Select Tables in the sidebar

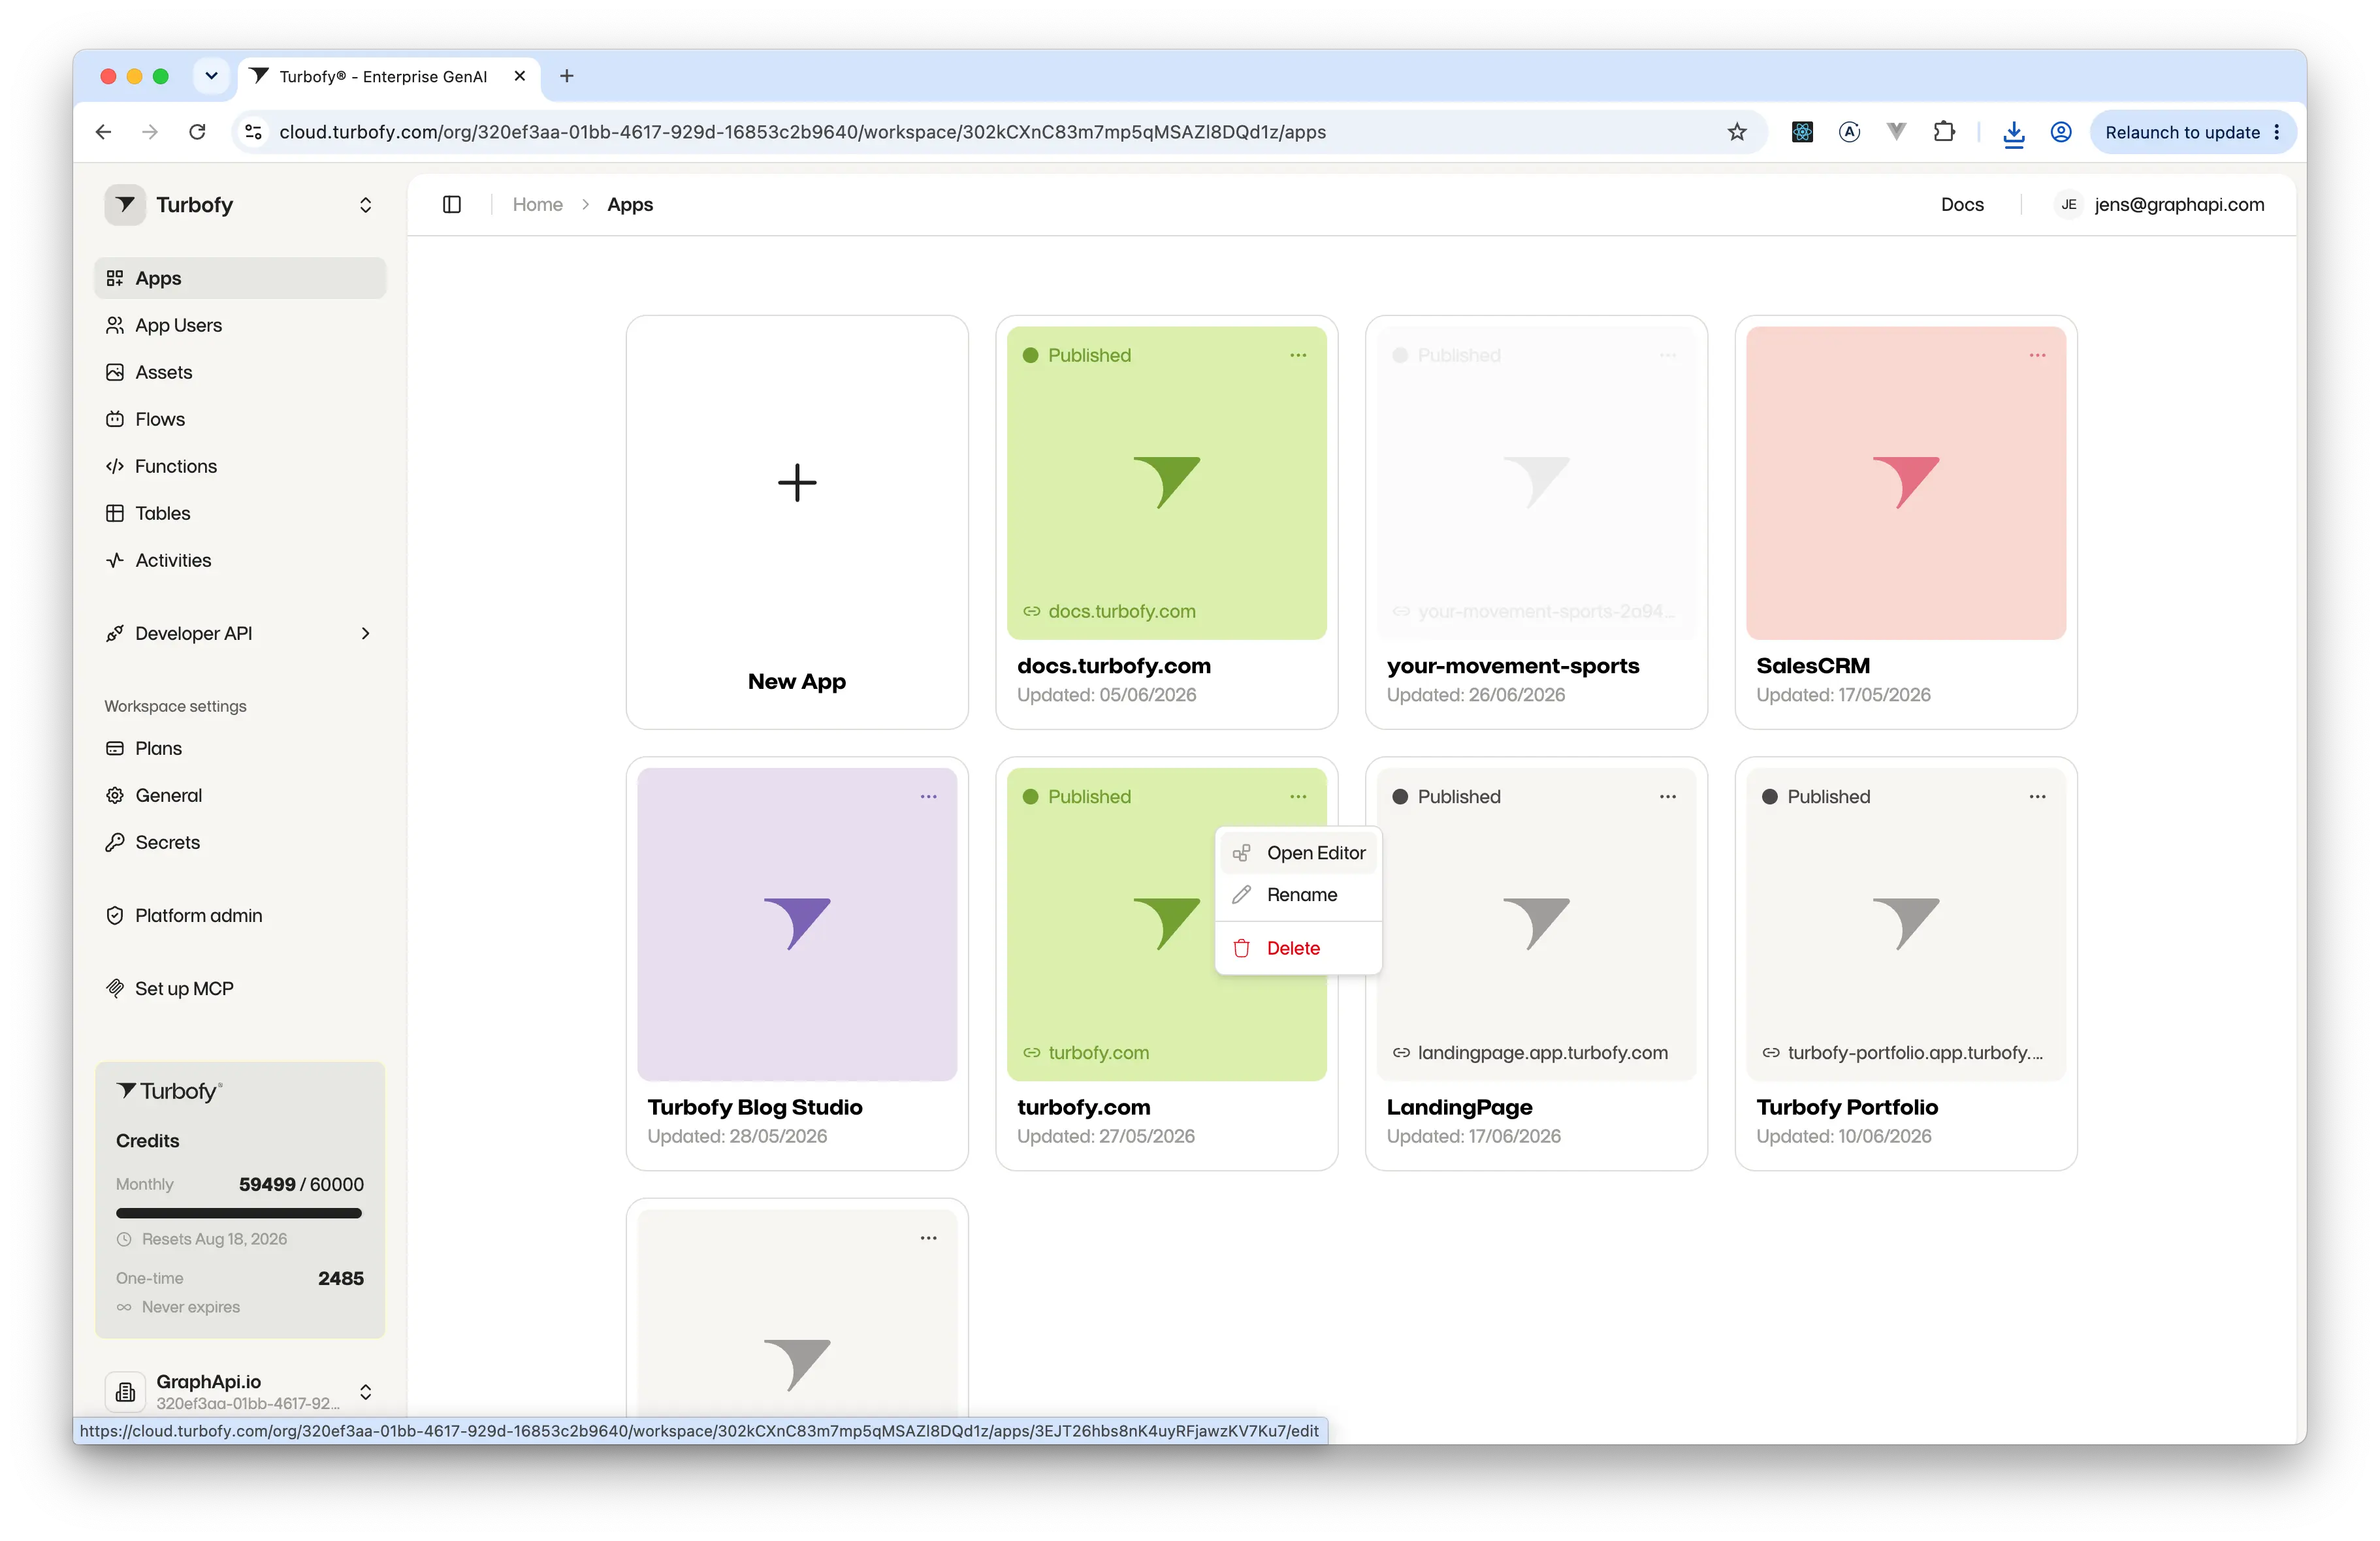[240, 513]
